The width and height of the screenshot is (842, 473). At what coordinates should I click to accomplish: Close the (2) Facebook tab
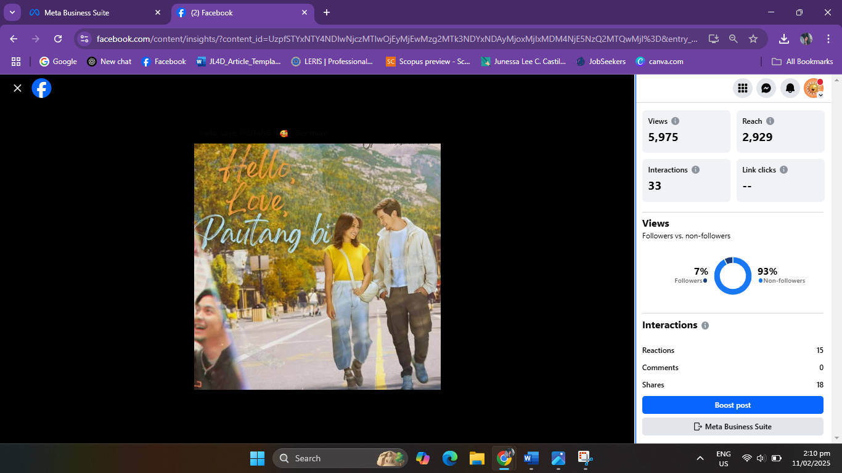click(305, 12)
